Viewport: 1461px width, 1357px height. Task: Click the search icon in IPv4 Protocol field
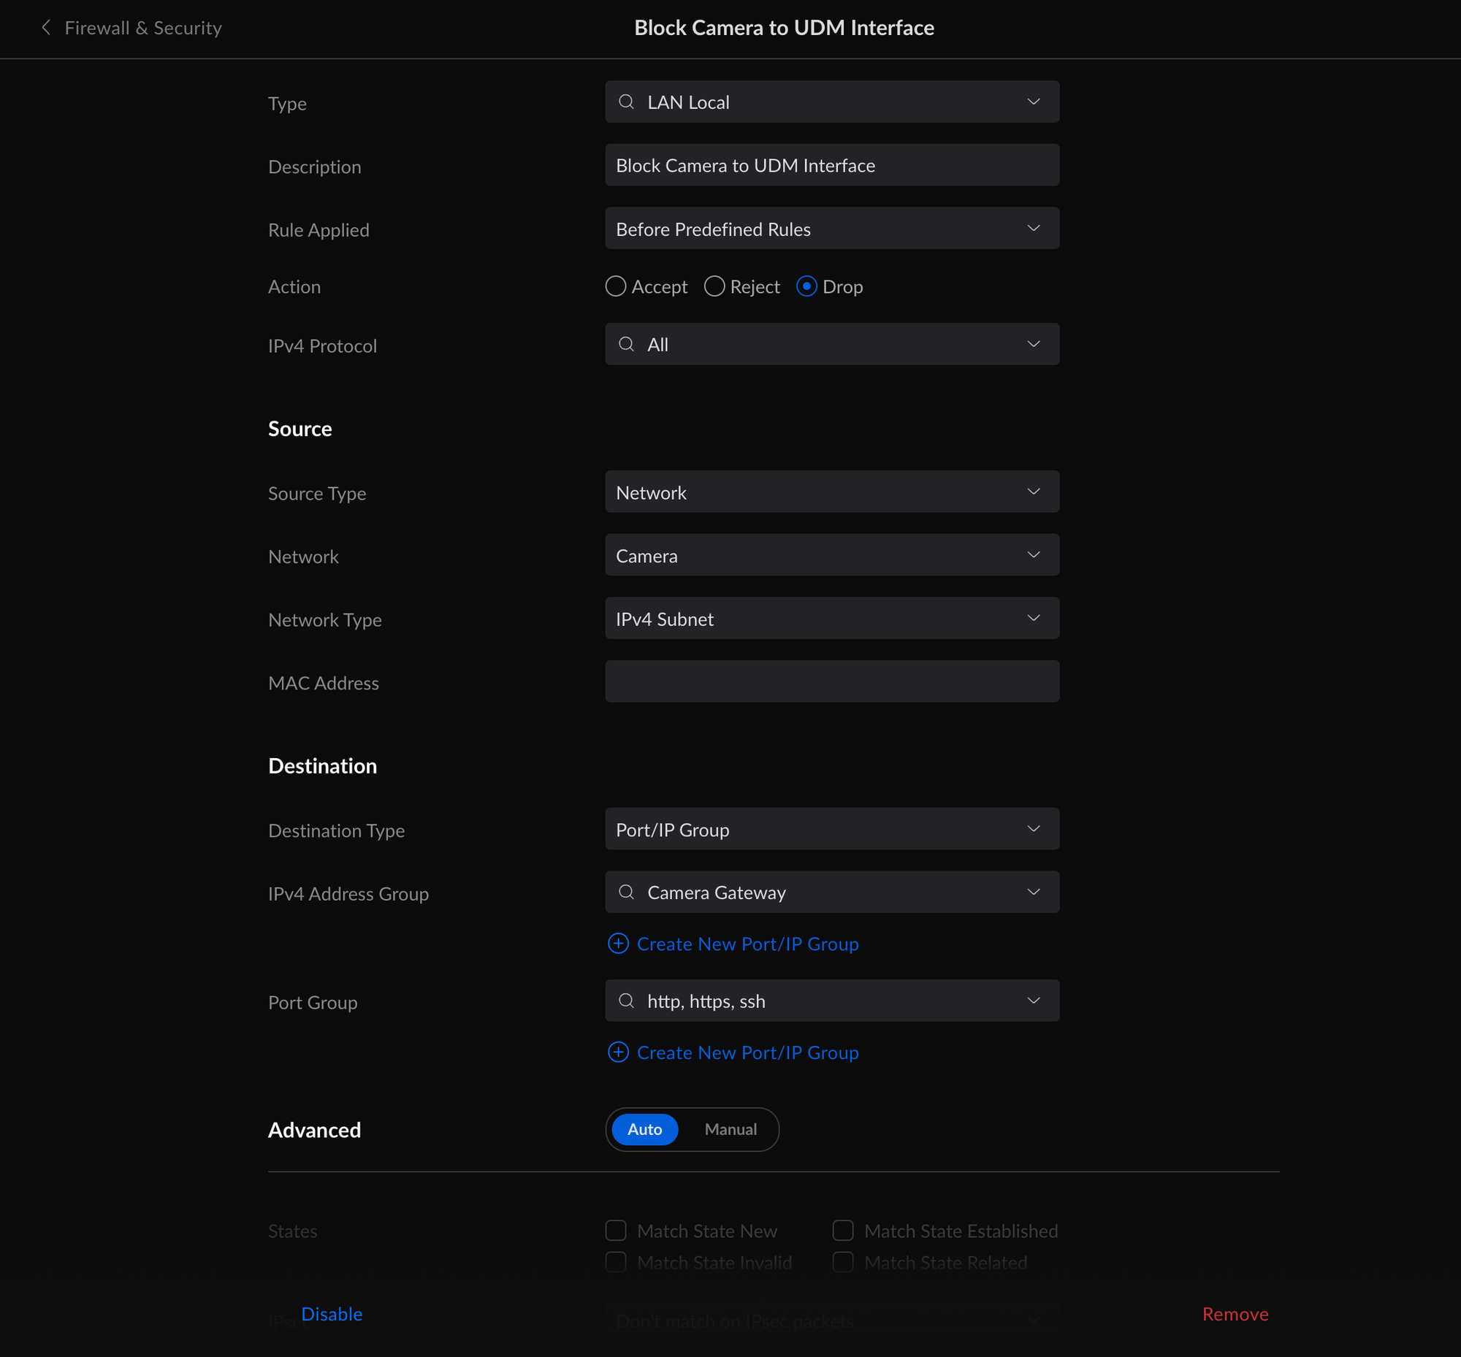(x=626, y=345)
